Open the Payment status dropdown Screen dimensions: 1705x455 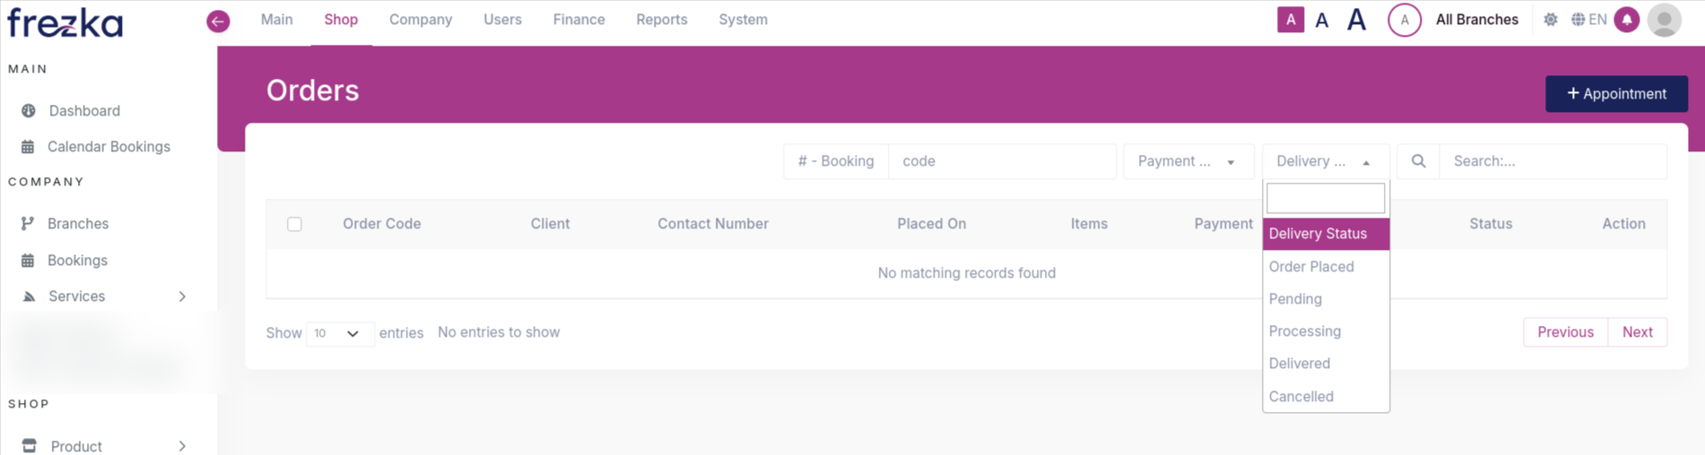coord(1185,161)
